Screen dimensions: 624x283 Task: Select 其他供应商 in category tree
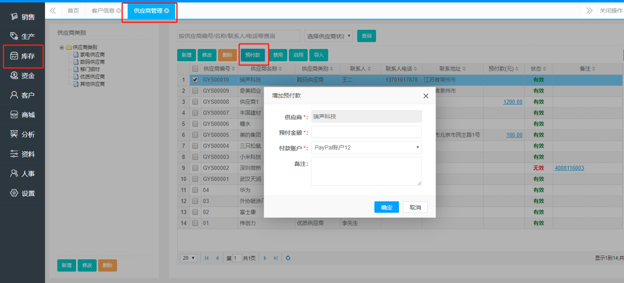tap(92, 84)
